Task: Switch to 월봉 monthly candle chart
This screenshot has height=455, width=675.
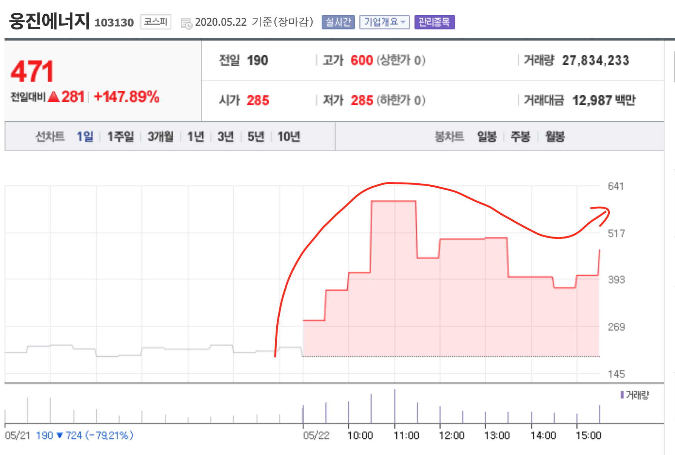Action: pos(555,136)
